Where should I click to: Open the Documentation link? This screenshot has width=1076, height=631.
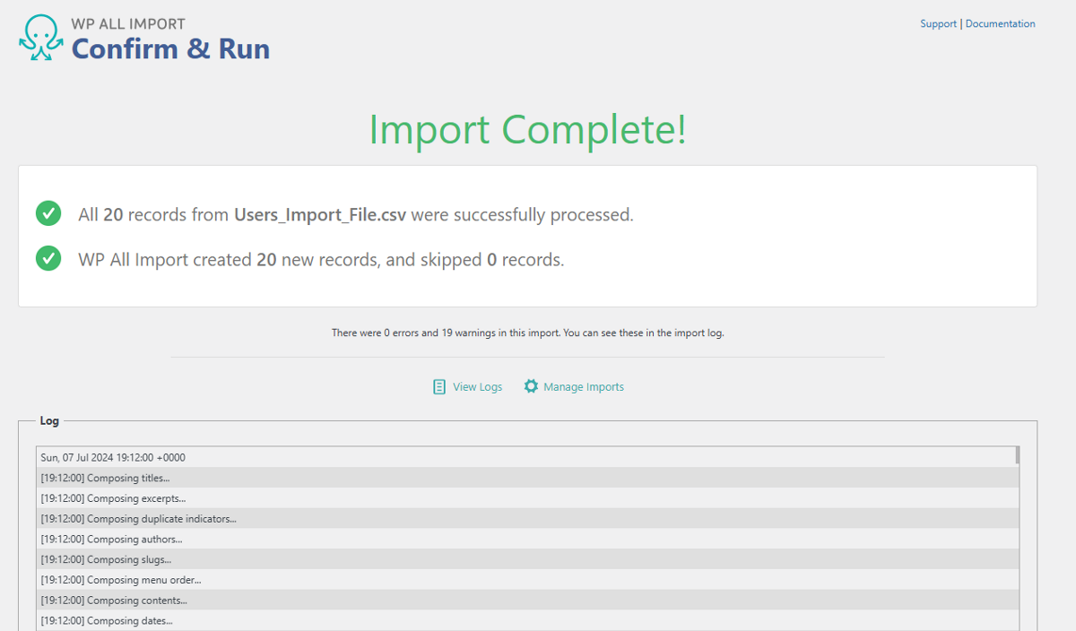[x=1000, y=24]
